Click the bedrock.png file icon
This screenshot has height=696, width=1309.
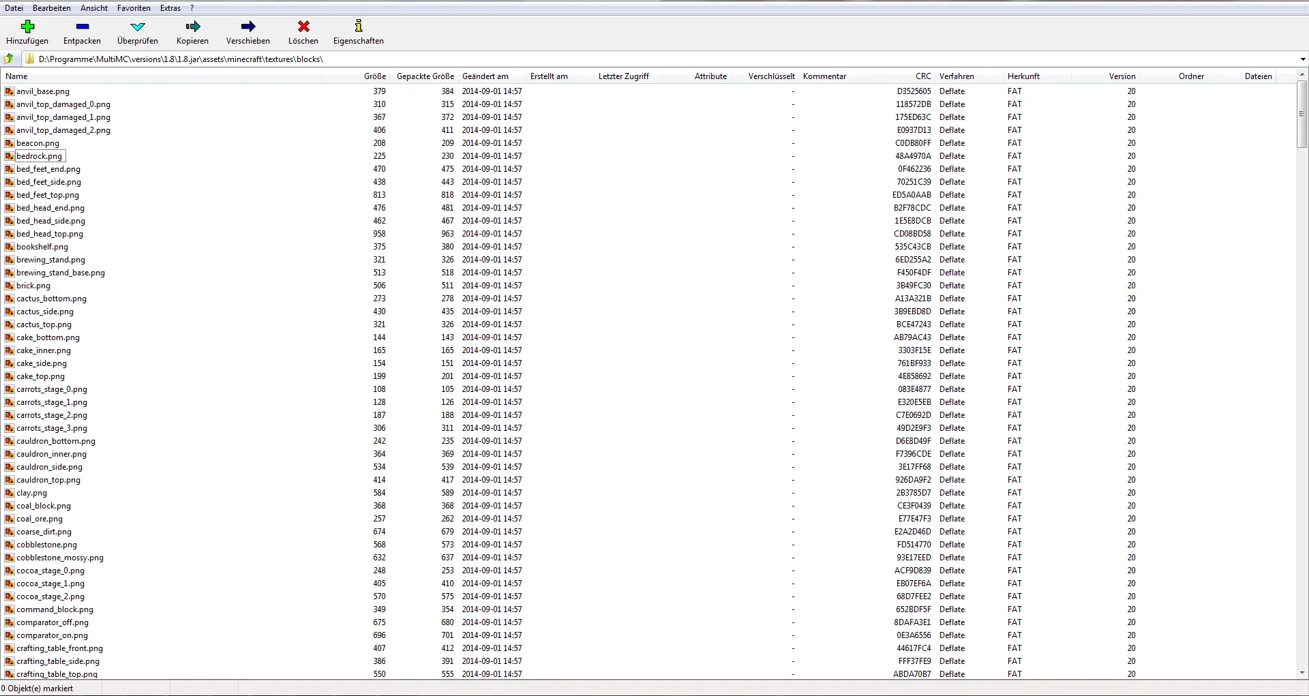[x=10, y=156]
